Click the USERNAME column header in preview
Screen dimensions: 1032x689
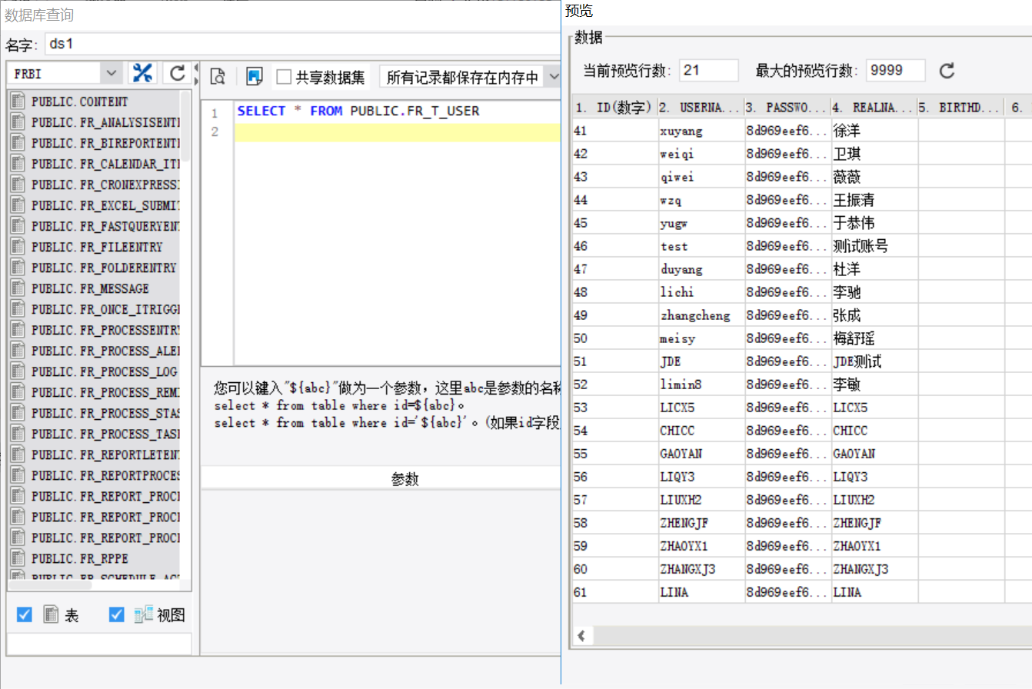(x=701, y=107)
